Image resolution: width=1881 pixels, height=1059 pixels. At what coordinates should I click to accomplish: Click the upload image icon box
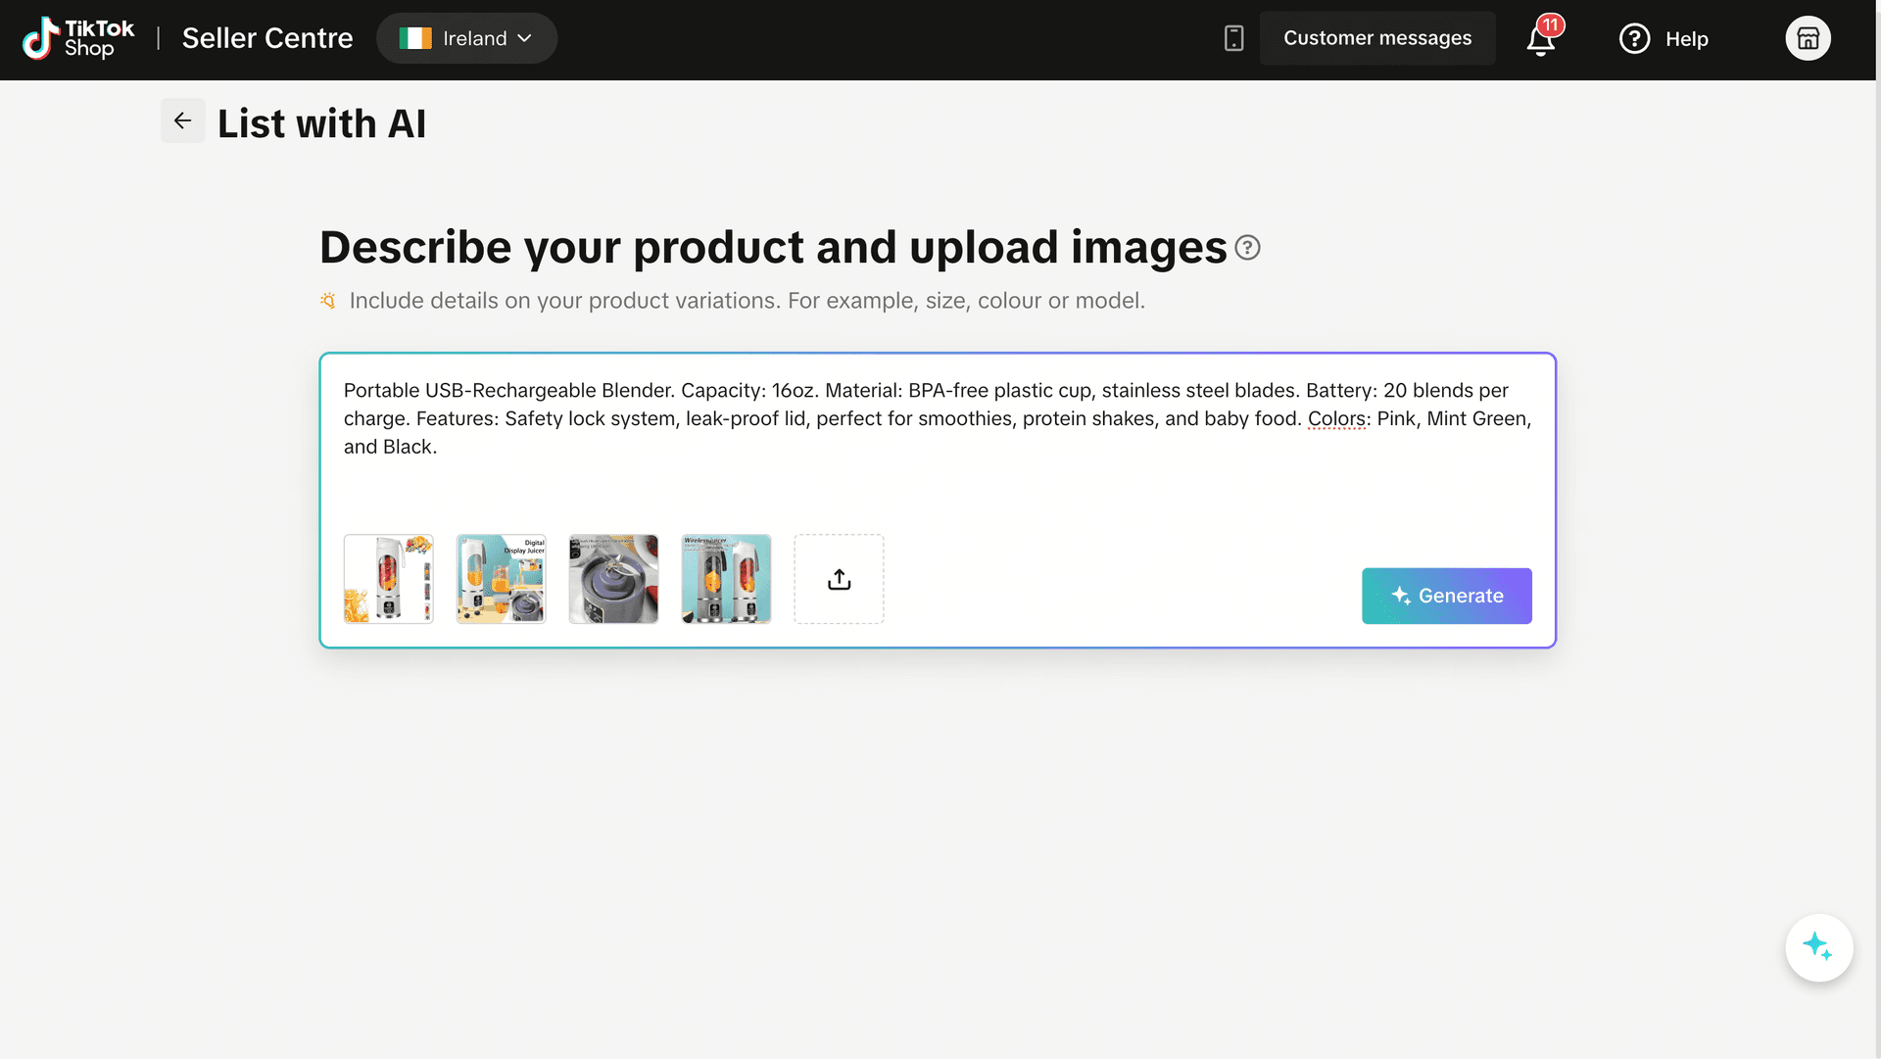point(839,579)
